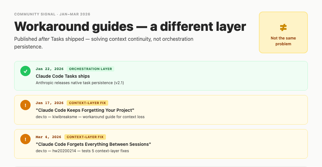Click the dev.to hw20200214 source line

tap(82, 151)
